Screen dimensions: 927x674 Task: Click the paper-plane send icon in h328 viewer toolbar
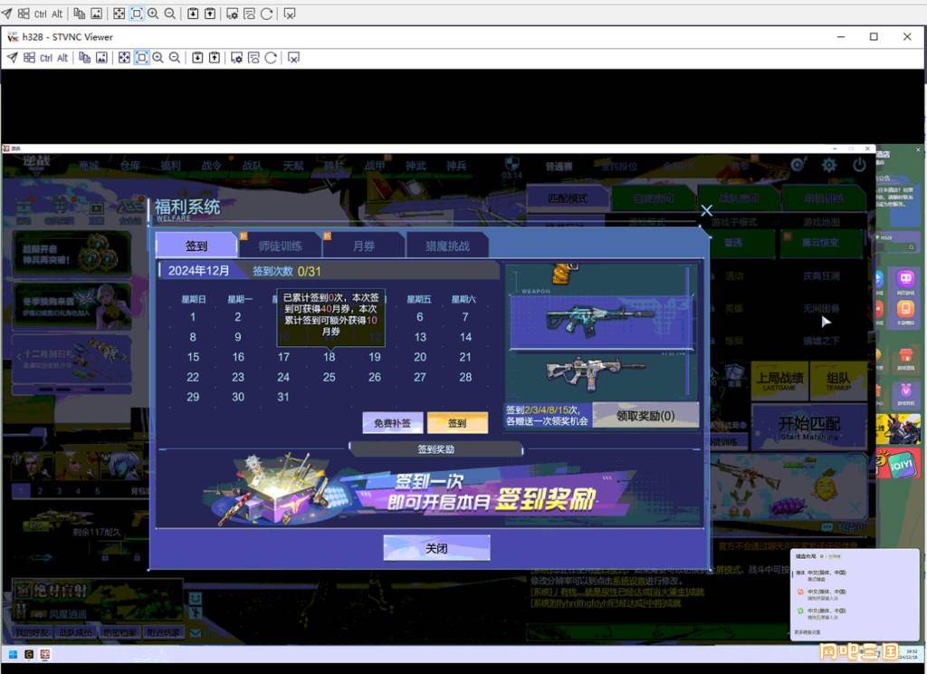click(x=13, y=57)
